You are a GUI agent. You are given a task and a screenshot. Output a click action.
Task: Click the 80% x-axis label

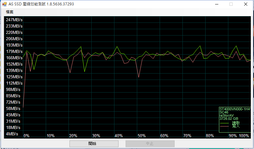[x=210, y=136]
